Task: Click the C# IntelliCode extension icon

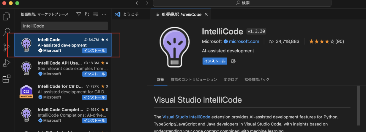Action: (x=26, y=92)
